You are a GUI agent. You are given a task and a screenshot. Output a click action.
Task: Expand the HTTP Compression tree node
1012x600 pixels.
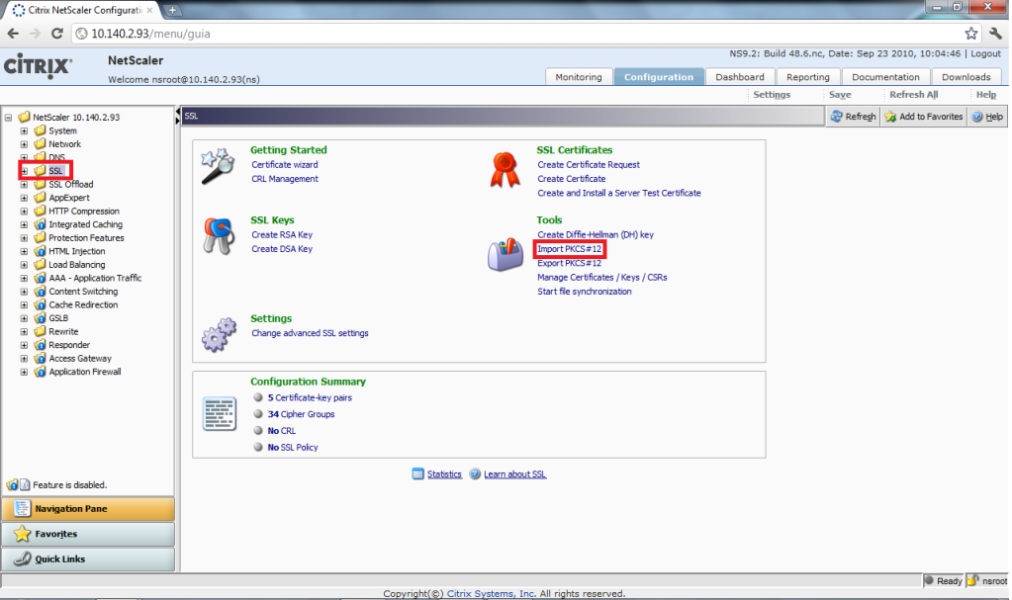24,212
